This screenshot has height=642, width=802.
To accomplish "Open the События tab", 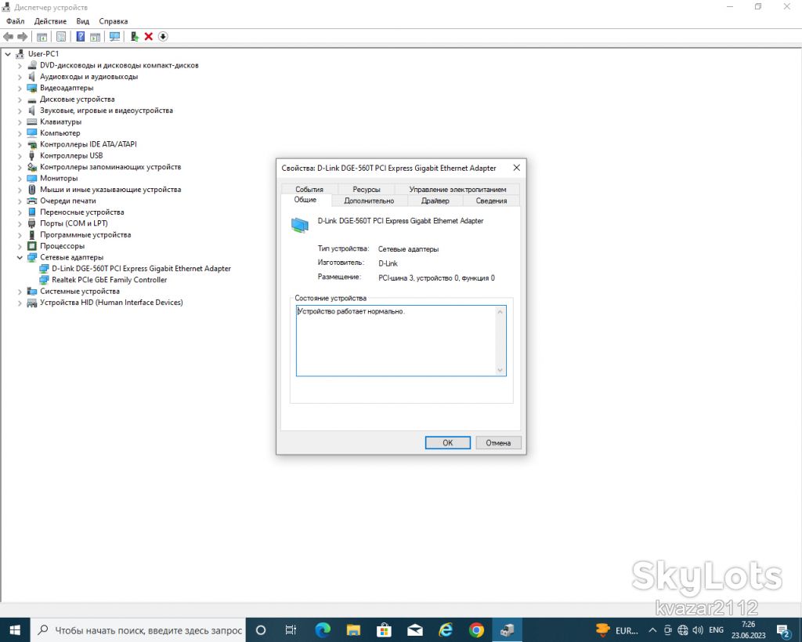I will [309, 189].
